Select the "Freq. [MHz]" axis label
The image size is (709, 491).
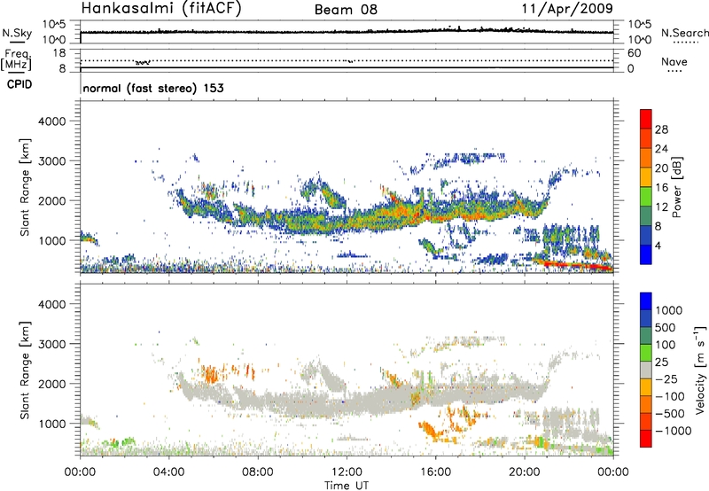(17, 59)
